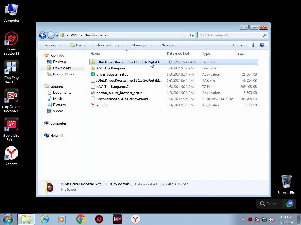Refresh the Downloads folder view
The image size is (301, 225).
pos(192,35)
